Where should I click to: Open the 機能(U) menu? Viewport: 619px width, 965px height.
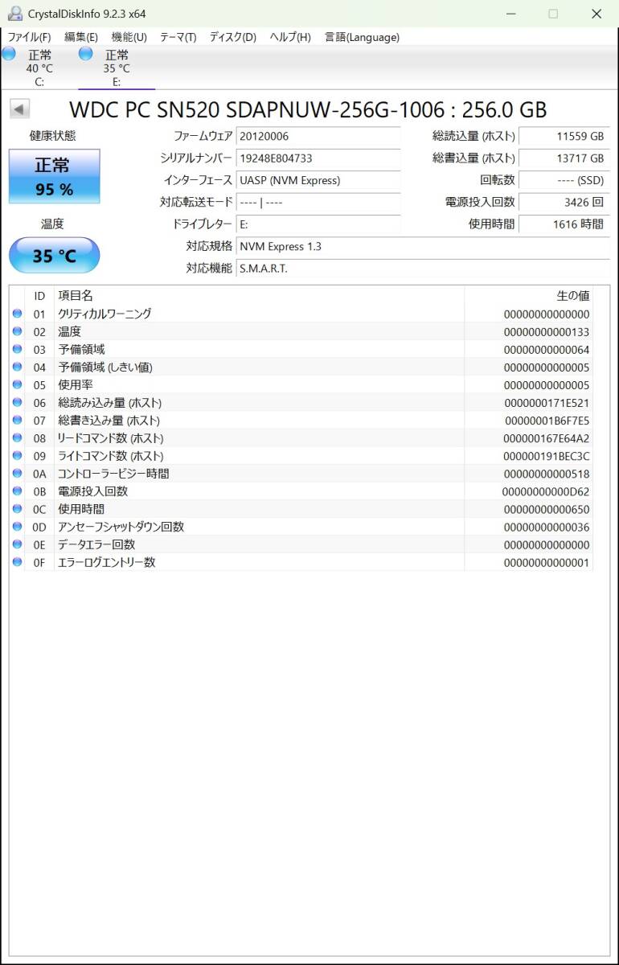129,37
